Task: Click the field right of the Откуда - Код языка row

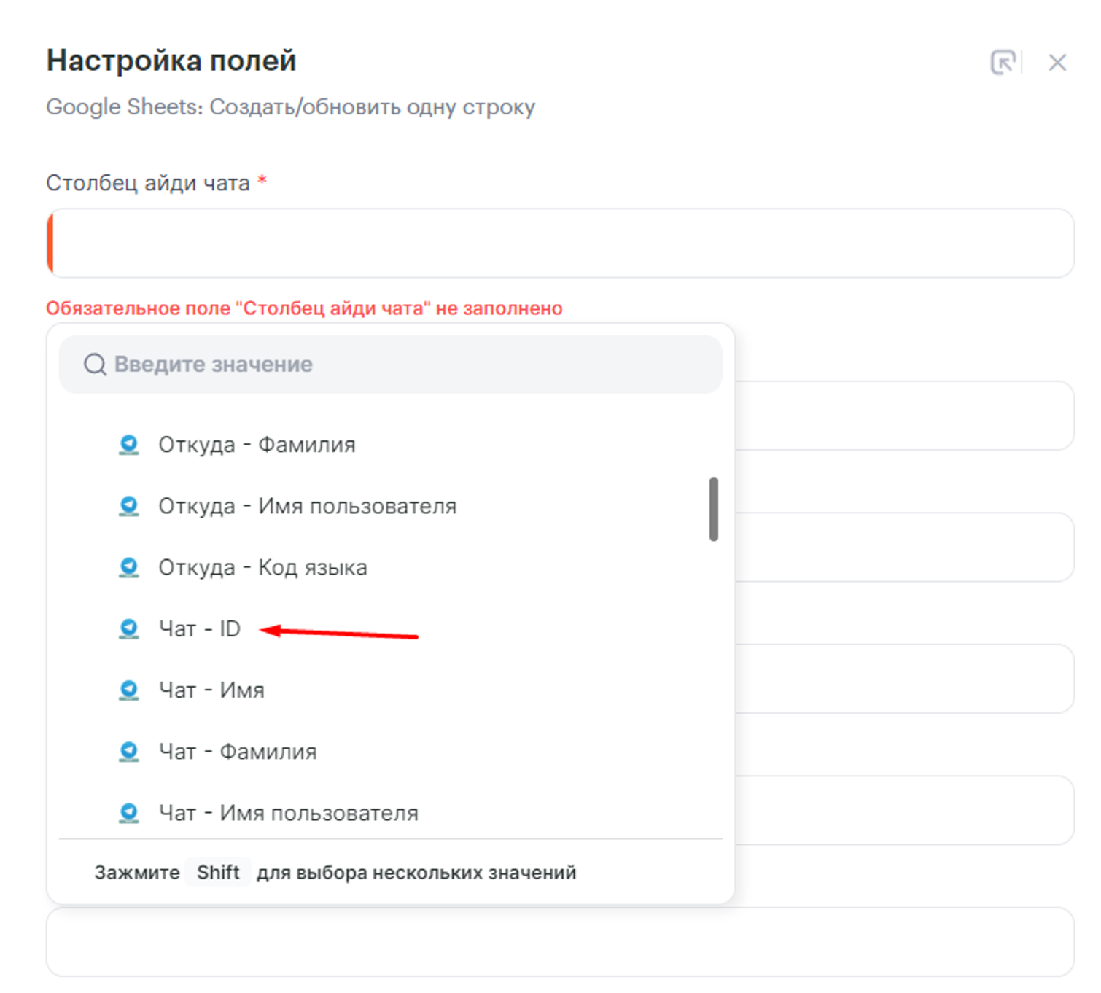Action: click(x=903, y=547)
